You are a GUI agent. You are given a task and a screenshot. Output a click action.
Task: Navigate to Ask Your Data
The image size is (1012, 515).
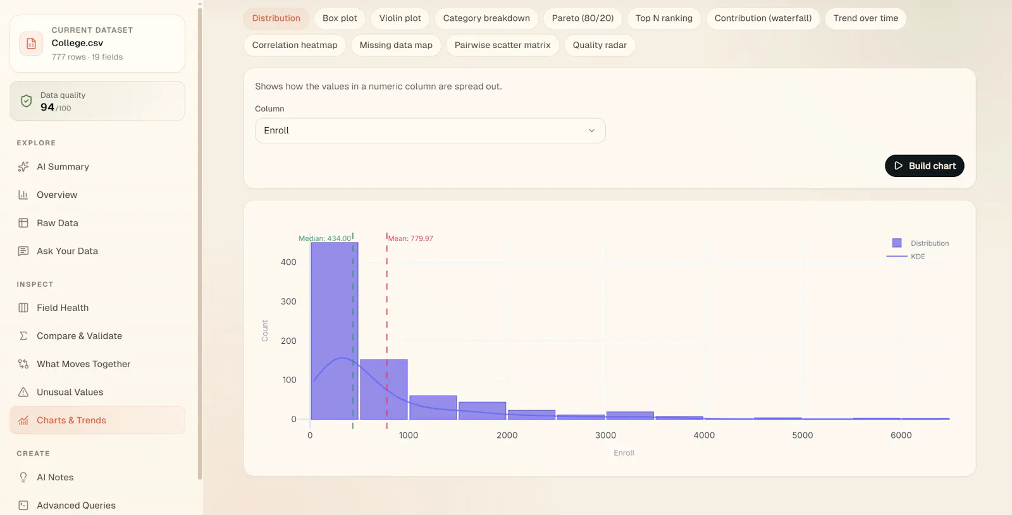click(97, 251)
